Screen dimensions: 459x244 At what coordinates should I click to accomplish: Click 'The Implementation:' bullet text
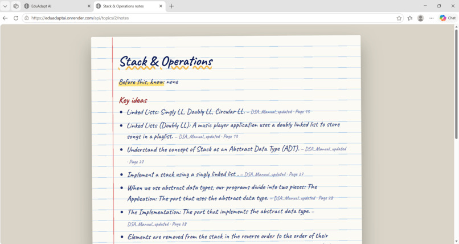click(218, 212)
